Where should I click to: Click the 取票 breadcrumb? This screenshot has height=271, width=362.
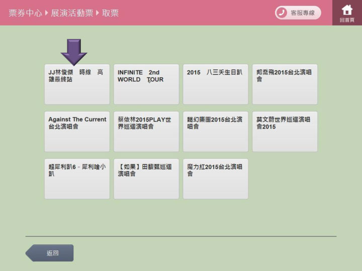110,13
